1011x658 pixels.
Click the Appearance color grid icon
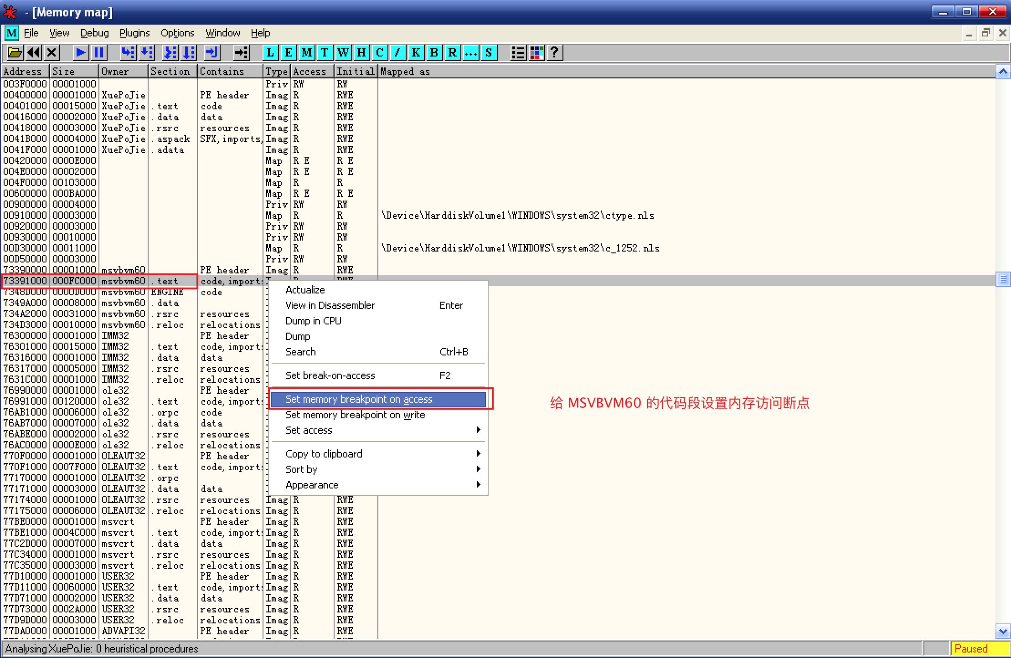[x=537, y=53]
